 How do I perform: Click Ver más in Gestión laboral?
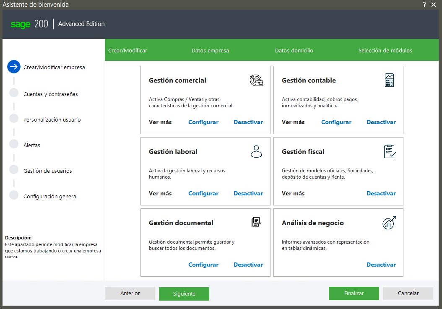click(x=160, y=193)
